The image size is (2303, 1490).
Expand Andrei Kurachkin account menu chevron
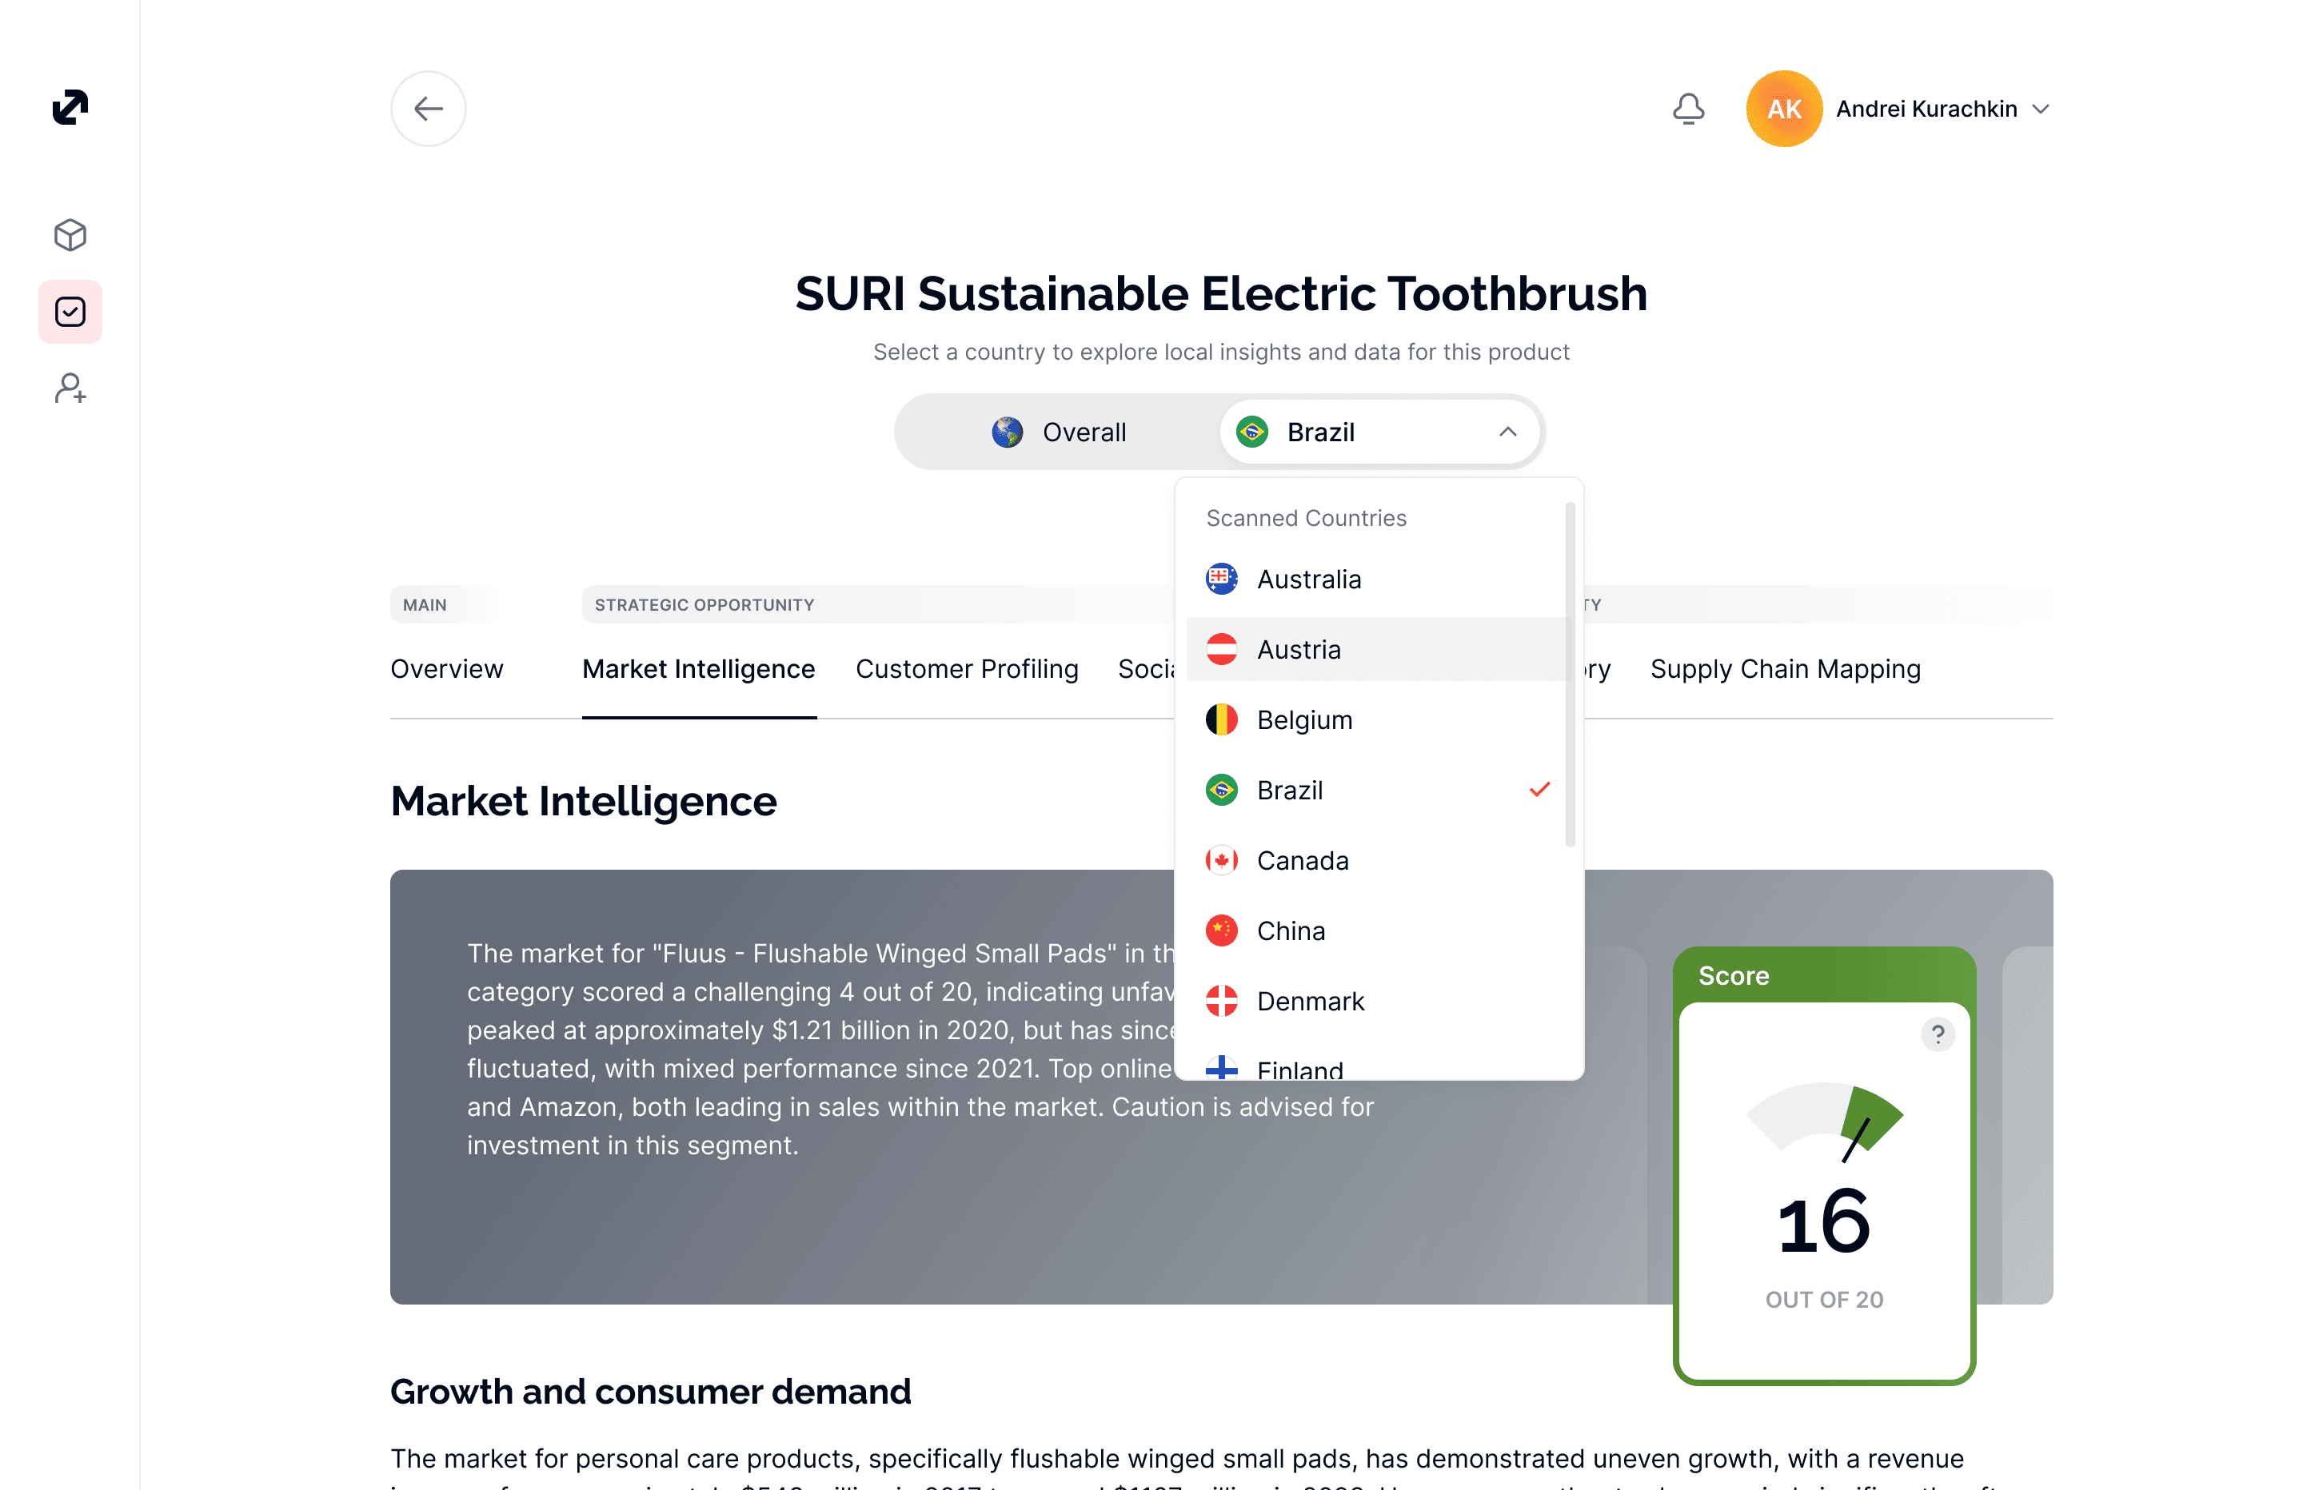tap(2041, 110)
